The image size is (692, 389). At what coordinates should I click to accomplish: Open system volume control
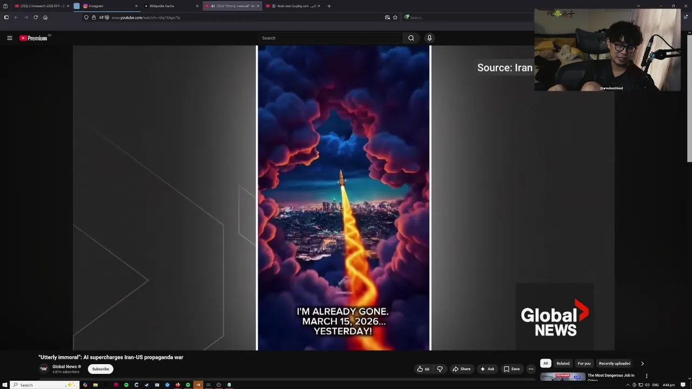647,385
